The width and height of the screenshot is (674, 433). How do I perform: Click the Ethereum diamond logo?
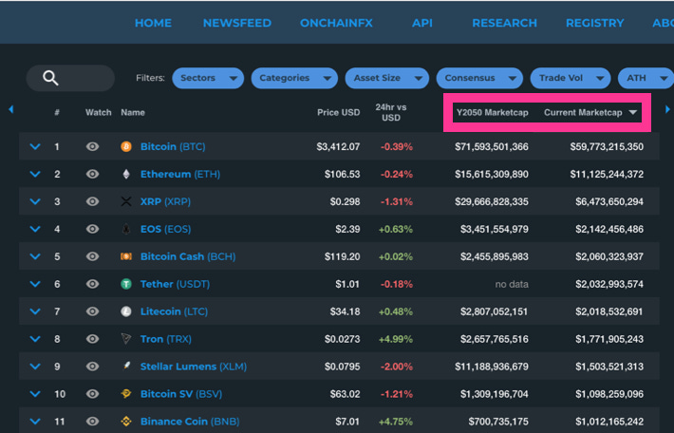point(126,174)
